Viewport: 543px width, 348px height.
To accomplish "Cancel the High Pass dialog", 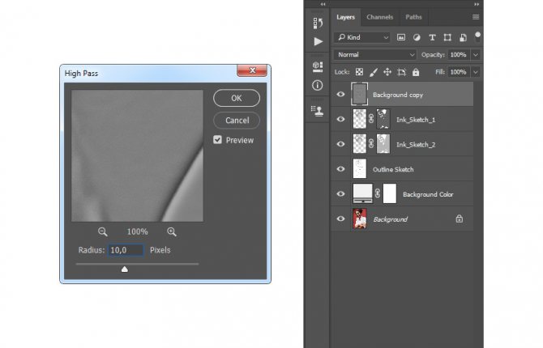I will pyautogui.click(x=237, y=121).
